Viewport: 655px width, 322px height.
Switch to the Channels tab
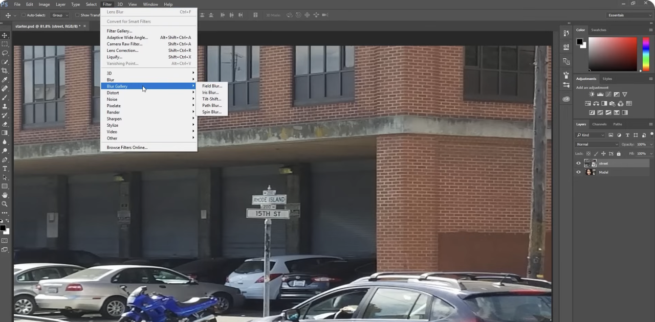[x=599, y=124]
